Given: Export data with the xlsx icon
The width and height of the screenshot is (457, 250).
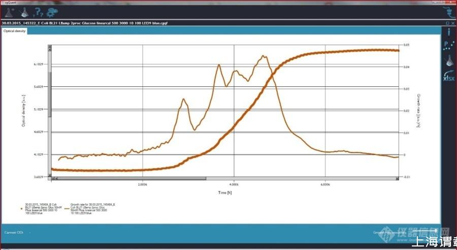Looking at the screenshot, I should point(448,77).
